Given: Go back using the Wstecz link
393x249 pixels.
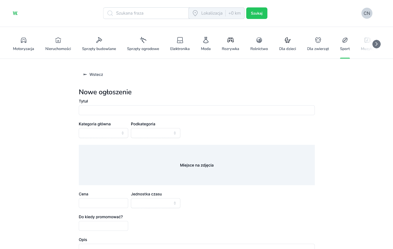Looking at the screenshot, I should pos(93,74).
